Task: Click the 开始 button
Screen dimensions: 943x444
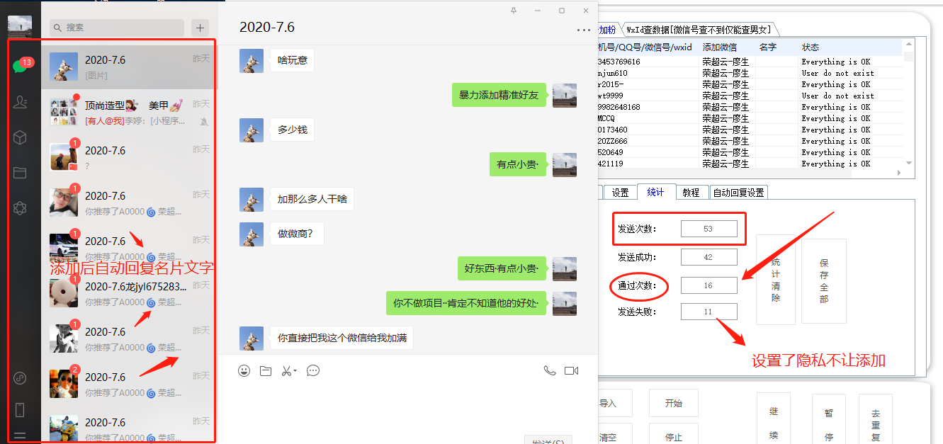Action: [674, 403]
